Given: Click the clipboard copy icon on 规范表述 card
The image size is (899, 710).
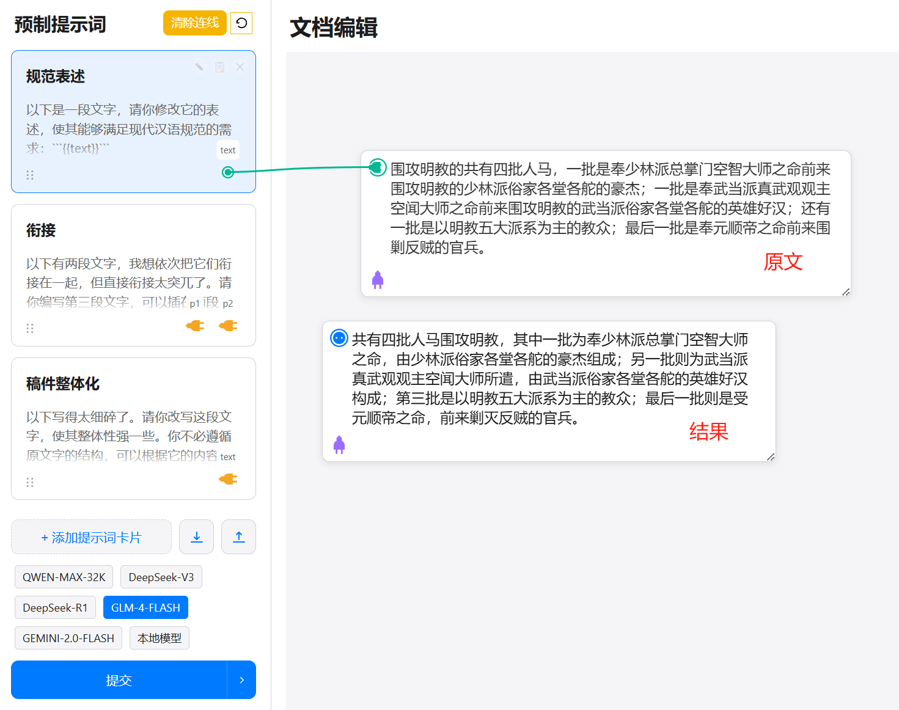Looking at the screenshot, I should pyautogui.click(x=219, y=67).
